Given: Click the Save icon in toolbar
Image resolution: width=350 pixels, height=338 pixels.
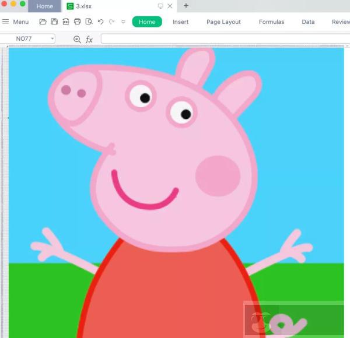Looking at the screenshot, I should pos(54,22).
